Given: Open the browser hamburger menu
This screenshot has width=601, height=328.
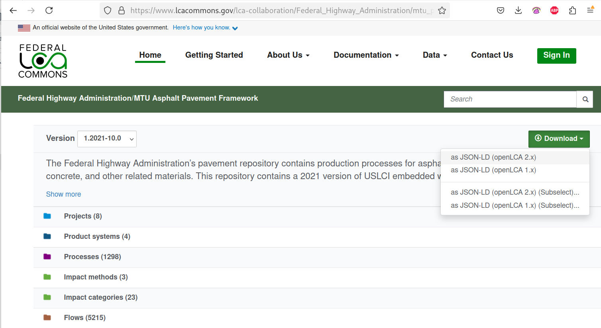Looking at the screenshot, I should tap(590, 10).
